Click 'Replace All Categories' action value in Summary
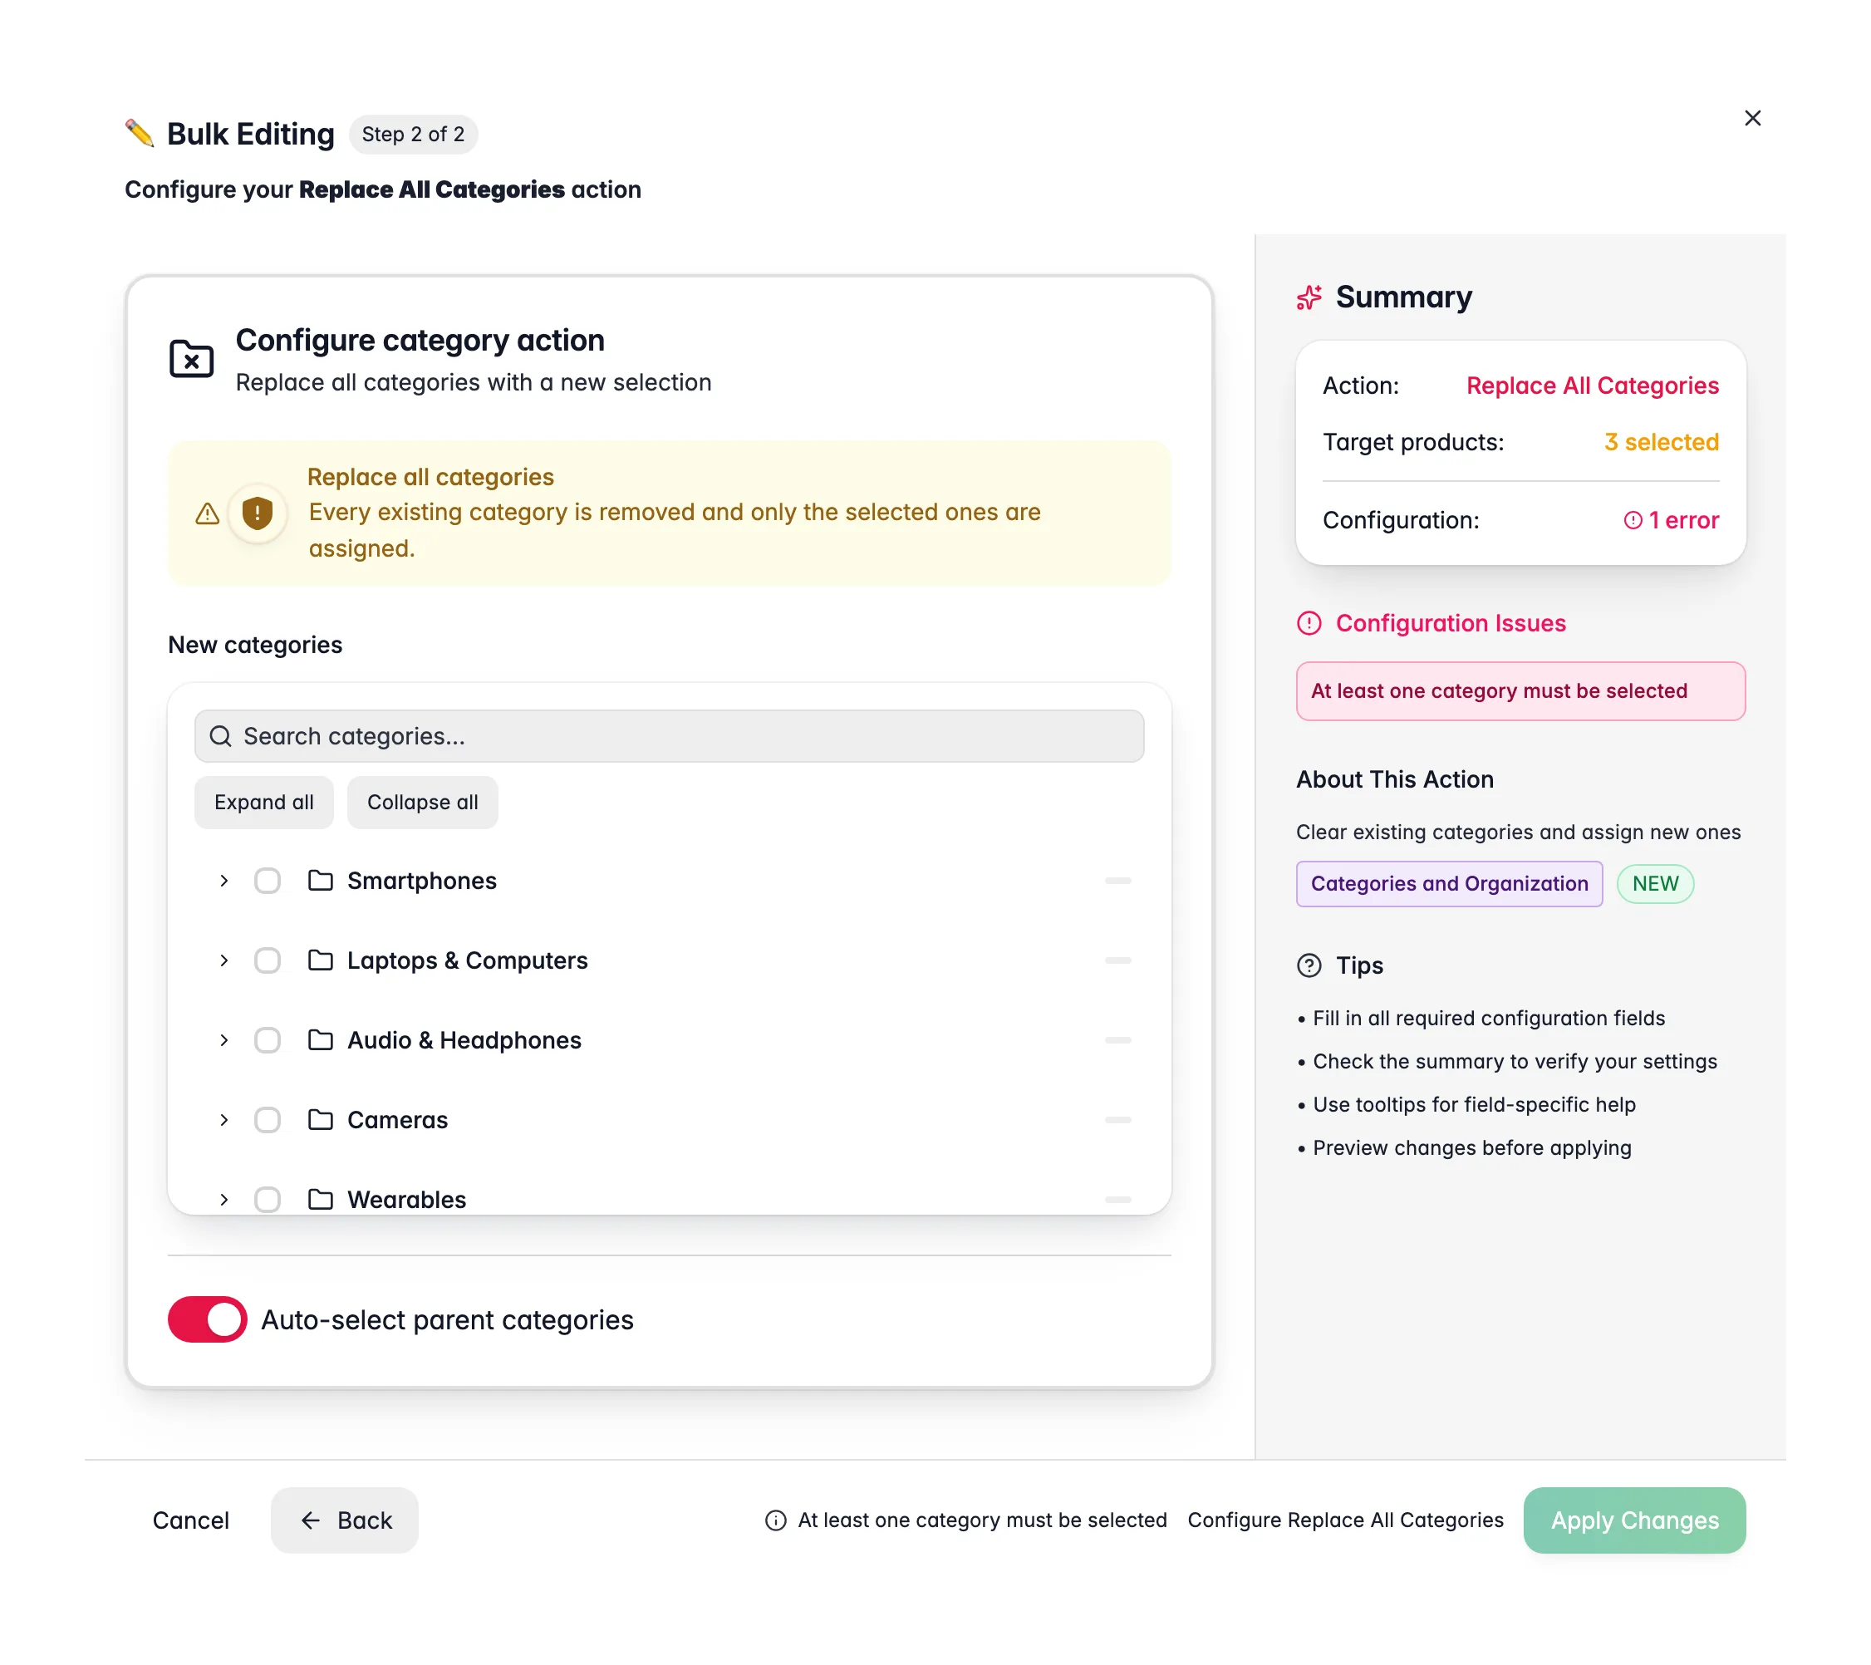 [x=1592, y=386]
